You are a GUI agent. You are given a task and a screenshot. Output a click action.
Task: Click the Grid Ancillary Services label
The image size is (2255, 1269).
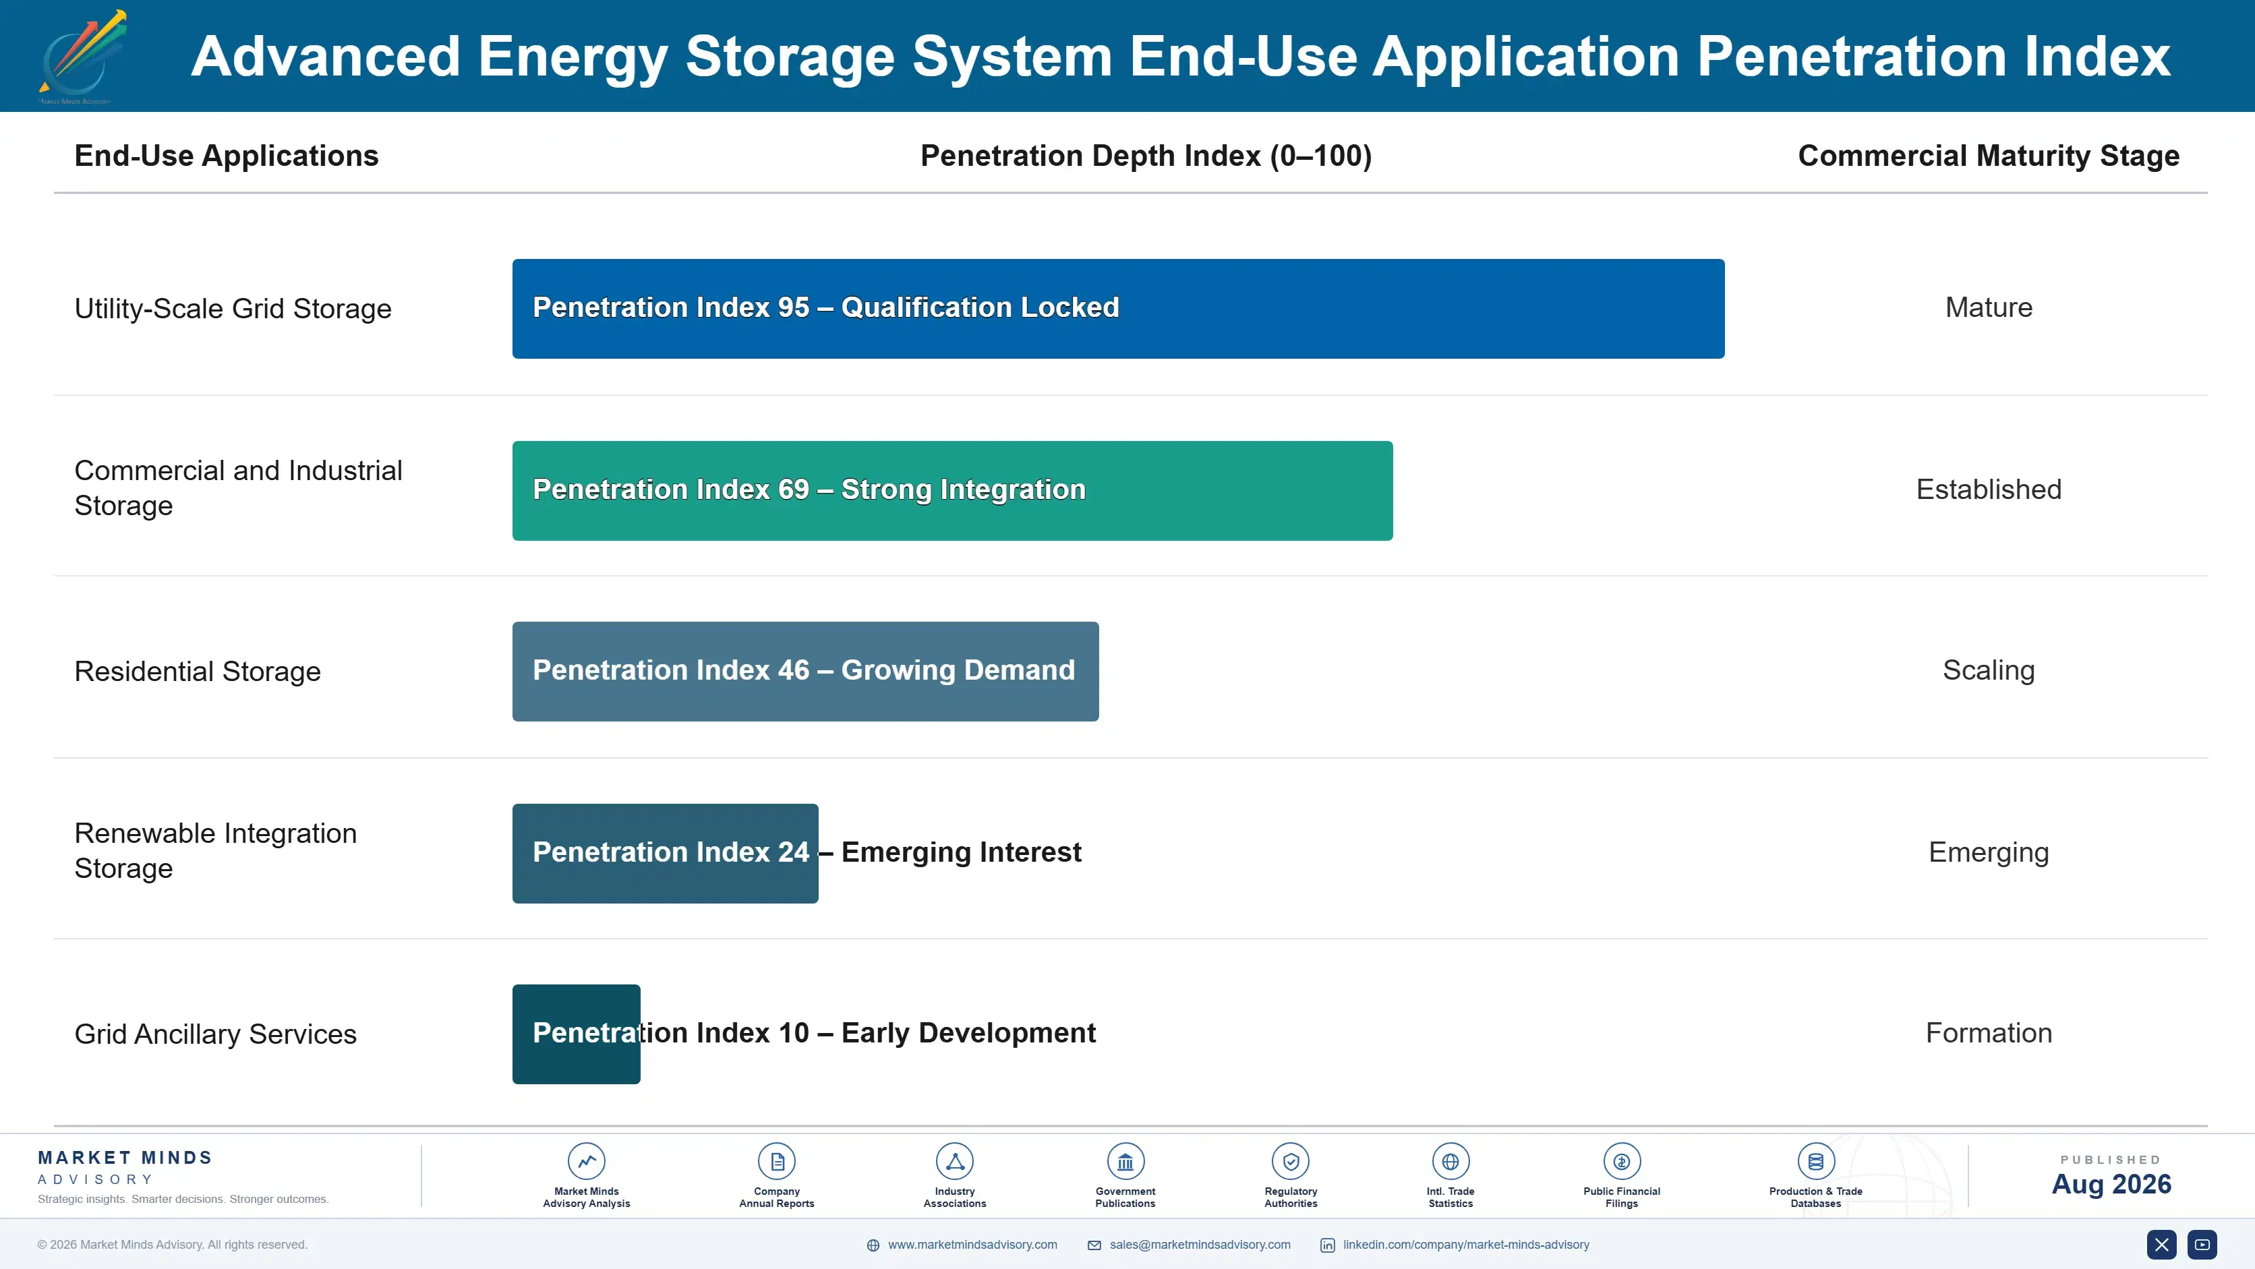click(215, 1034)
